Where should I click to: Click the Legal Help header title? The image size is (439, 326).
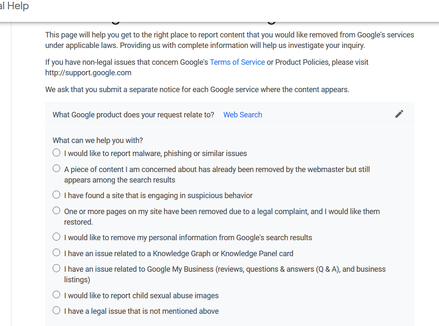tap(15, 6)
